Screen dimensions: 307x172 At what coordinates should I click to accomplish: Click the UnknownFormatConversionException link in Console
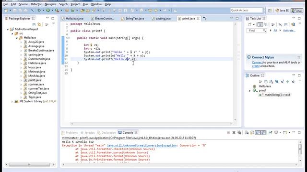(x=142, y=145)
